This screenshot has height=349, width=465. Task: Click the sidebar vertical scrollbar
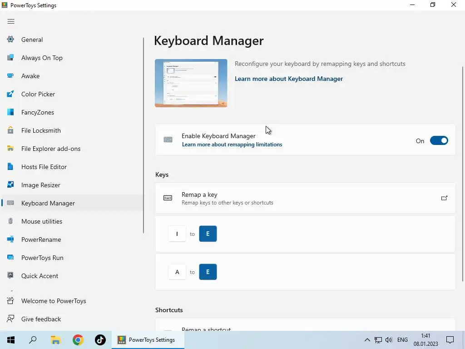click(143, 135)
